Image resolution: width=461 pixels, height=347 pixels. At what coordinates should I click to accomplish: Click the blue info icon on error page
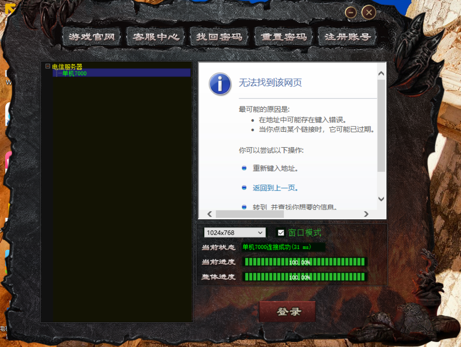220,84
